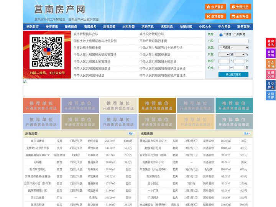Click the 确认提交搜索 button

pos(233,74)
